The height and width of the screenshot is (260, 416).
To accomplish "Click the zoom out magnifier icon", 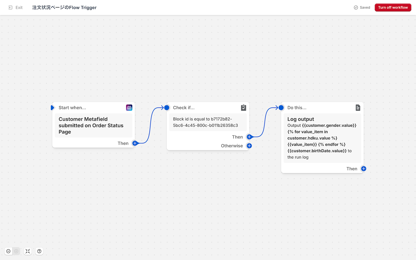I will [x=8, y=251].
